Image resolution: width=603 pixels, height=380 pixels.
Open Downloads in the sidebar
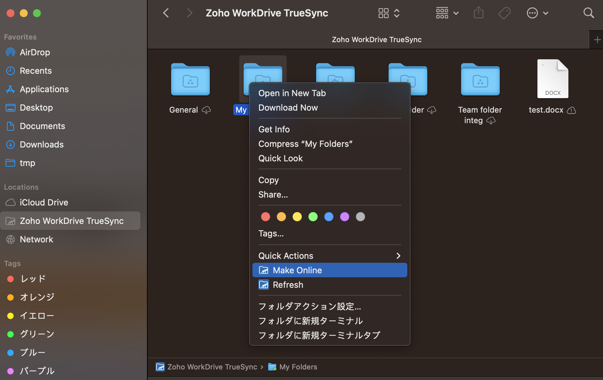(x=42, y=145)
